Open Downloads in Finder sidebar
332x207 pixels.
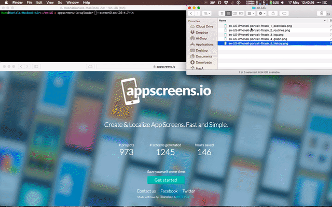tap(201, 62)
